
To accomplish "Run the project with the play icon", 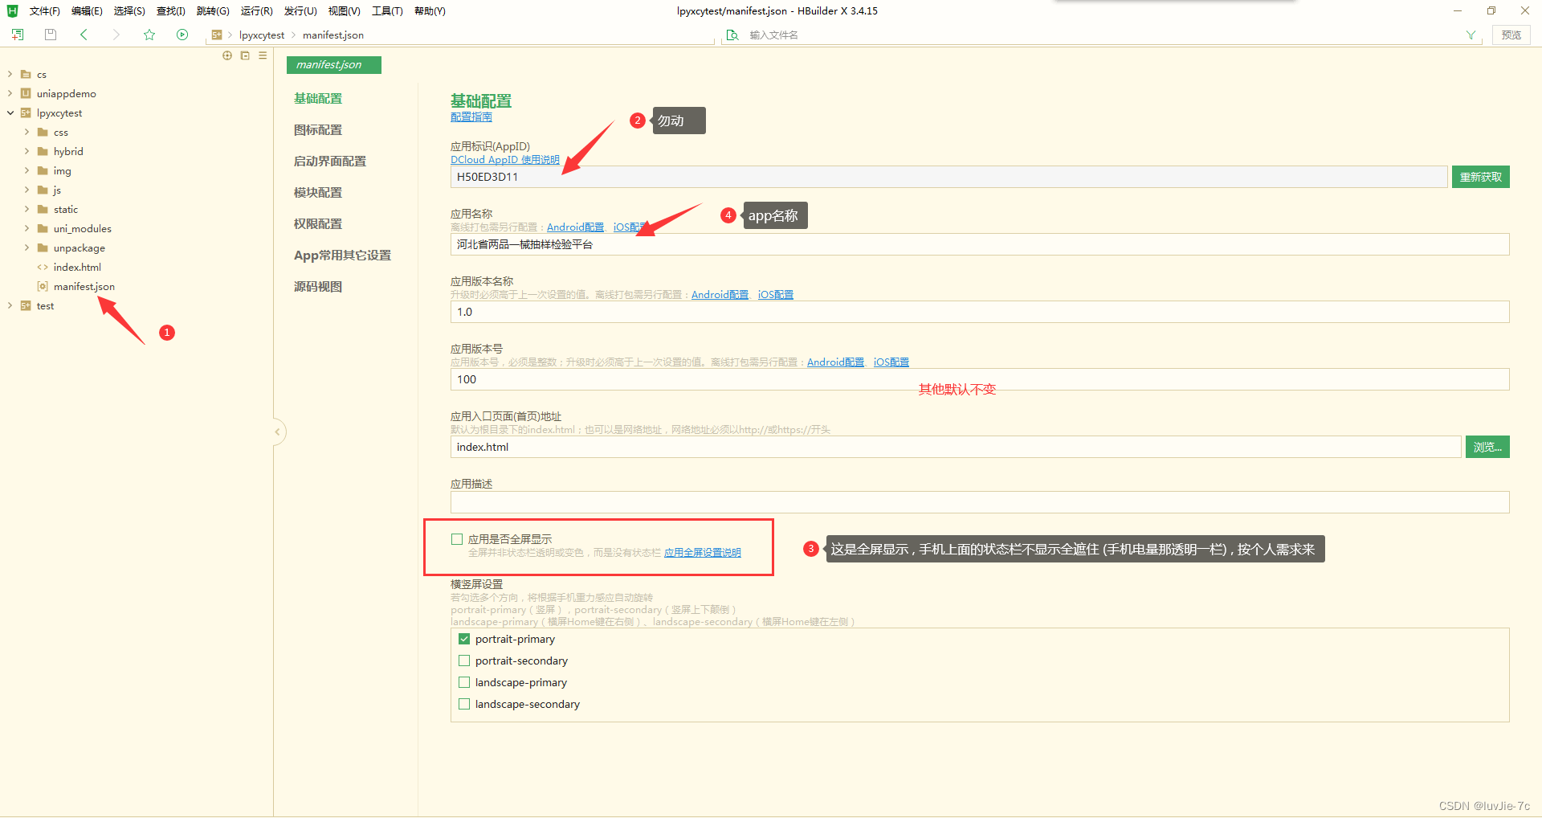I will tap(182, 35).
